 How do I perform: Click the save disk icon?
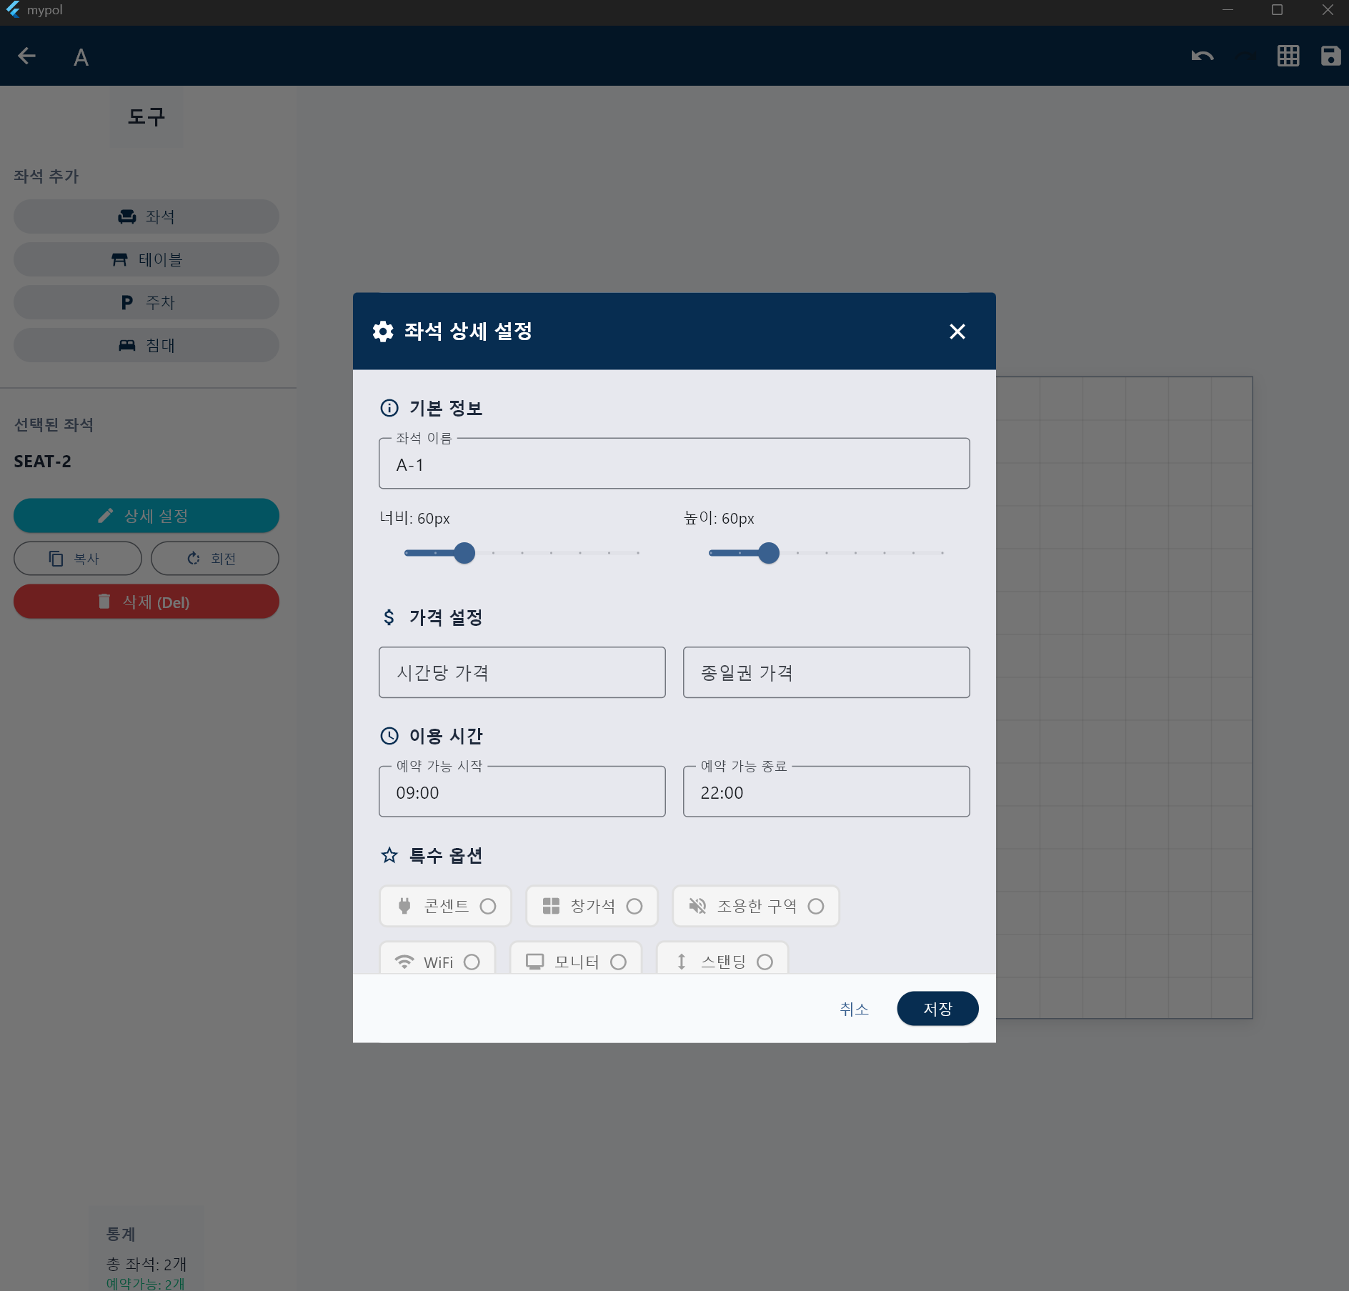[1330, 56]
